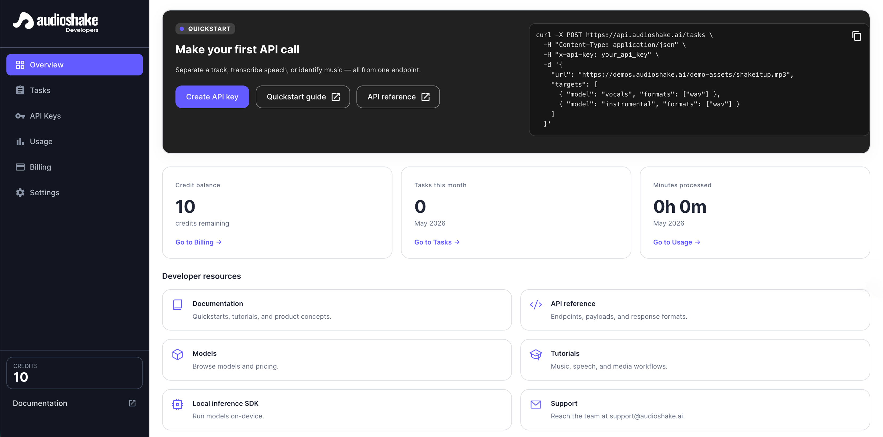Click the Local inference SDK chip icon
883x437 pixels.
(177, 405)
